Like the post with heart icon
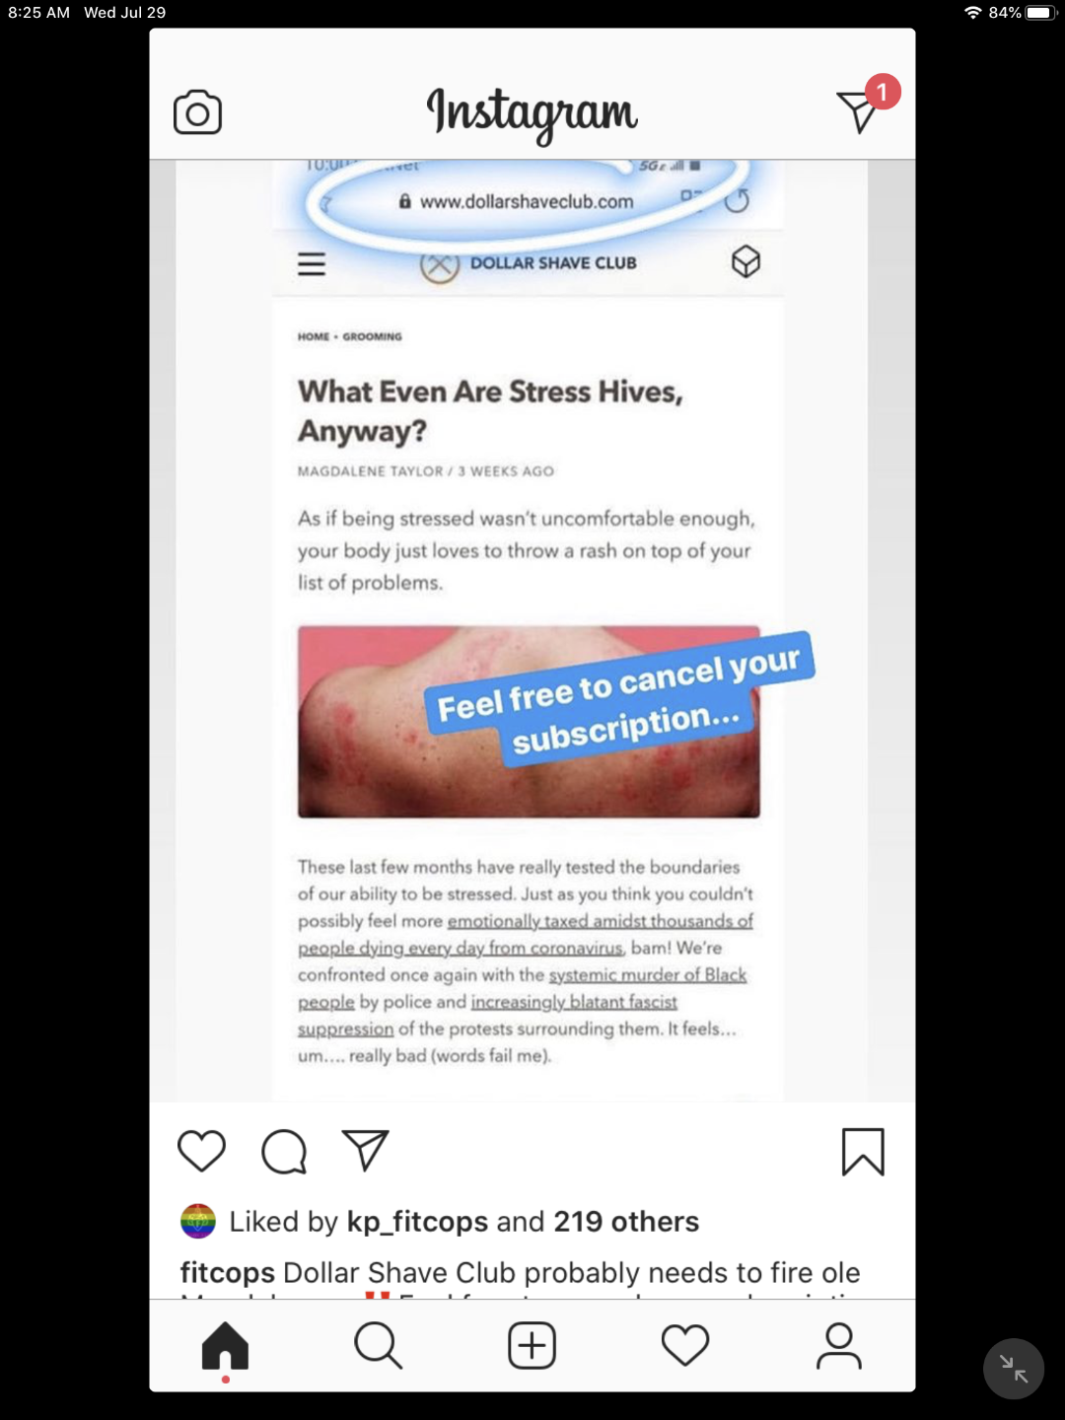The image size is (1065, 1420). click(201, 1151)
